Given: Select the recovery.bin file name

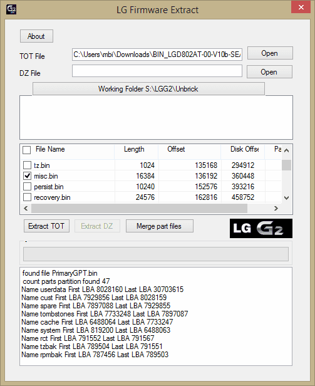Looking at the screenshot, I should point(52,197).
